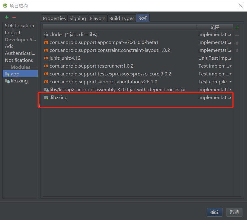Viewport: 247px width, 220px height.
Task: Select the constraint-layout:1.0.2 dependency row
Action: (138, 50)
